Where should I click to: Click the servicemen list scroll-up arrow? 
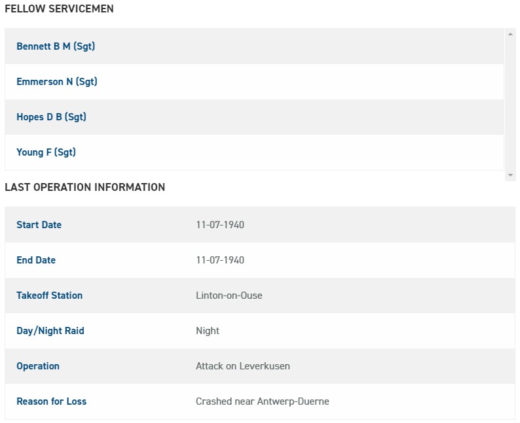511,33
